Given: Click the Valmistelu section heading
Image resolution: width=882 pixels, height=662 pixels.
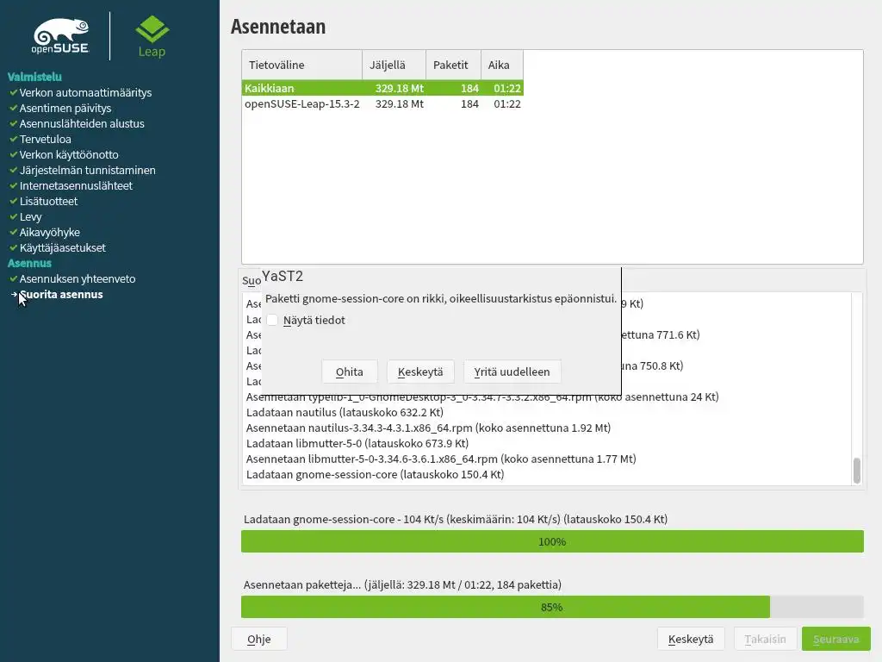Looking at the screenshot, I should tap(34, 77).
